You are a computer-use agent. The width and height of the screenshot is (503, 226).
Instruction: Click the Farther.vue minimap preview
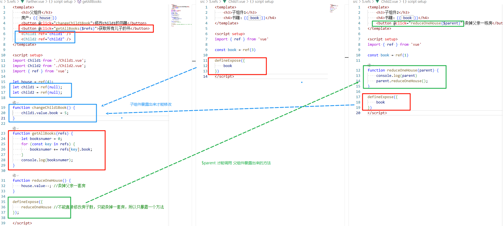pos(181,15)
